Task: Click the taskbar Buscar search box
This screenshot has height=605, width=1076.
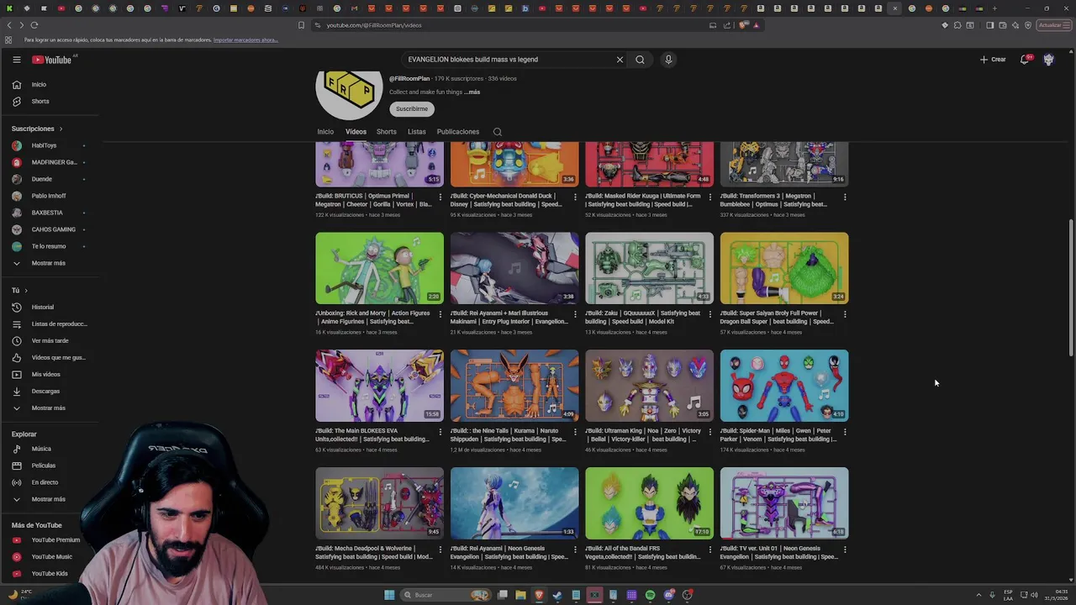Action: (x=446, y=595)
